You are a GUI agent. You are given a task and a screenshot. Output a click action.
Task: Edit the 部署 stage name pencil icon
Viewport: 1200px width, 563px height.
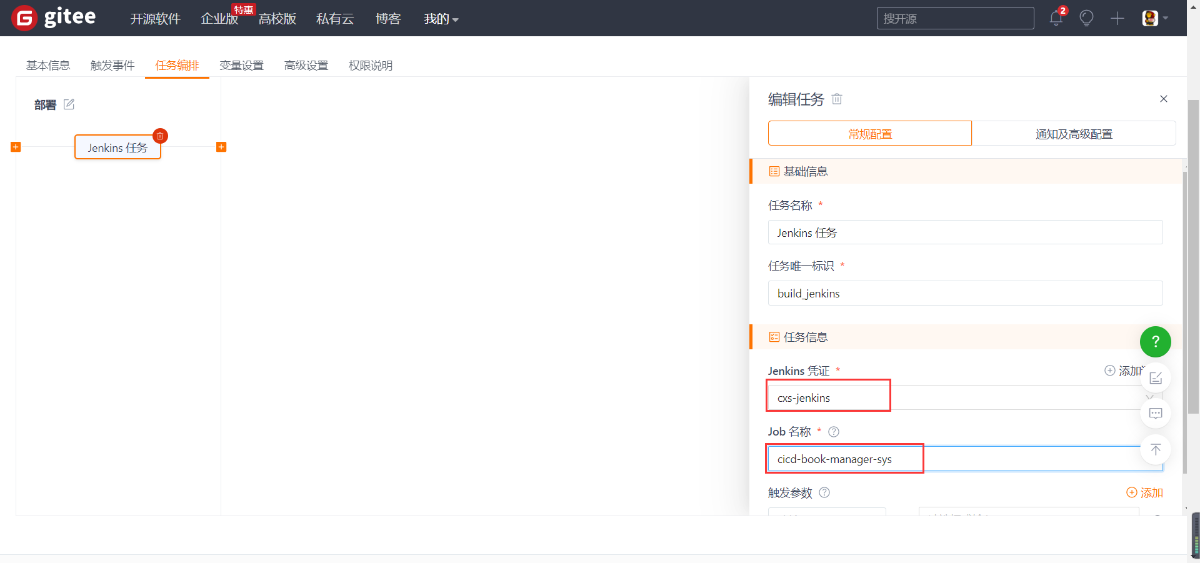[x=69, y=104]
